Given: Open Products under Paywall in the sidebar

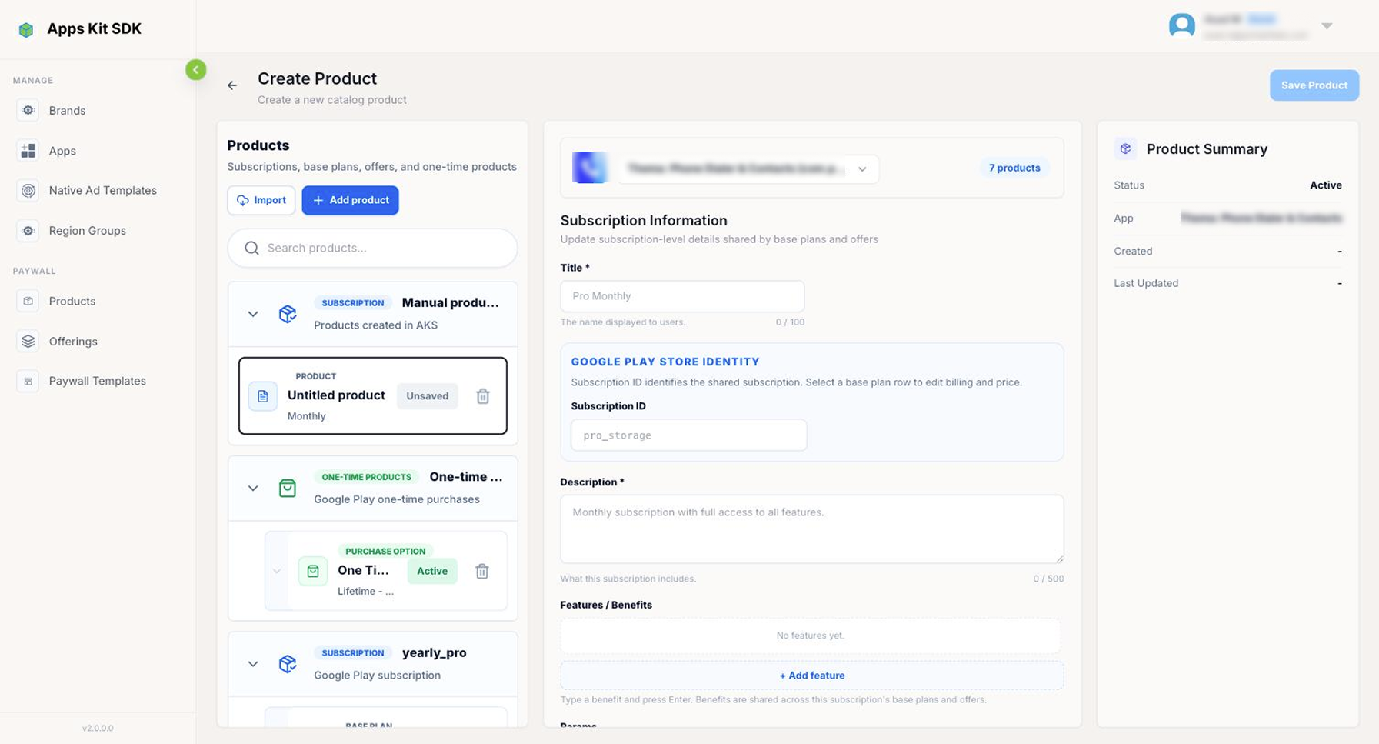Looking at the screenshot, I should [x=72, y=301].
